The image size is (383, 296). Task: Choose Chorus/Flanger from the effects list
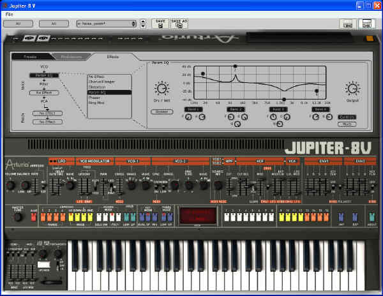click(x=109, y=82)
